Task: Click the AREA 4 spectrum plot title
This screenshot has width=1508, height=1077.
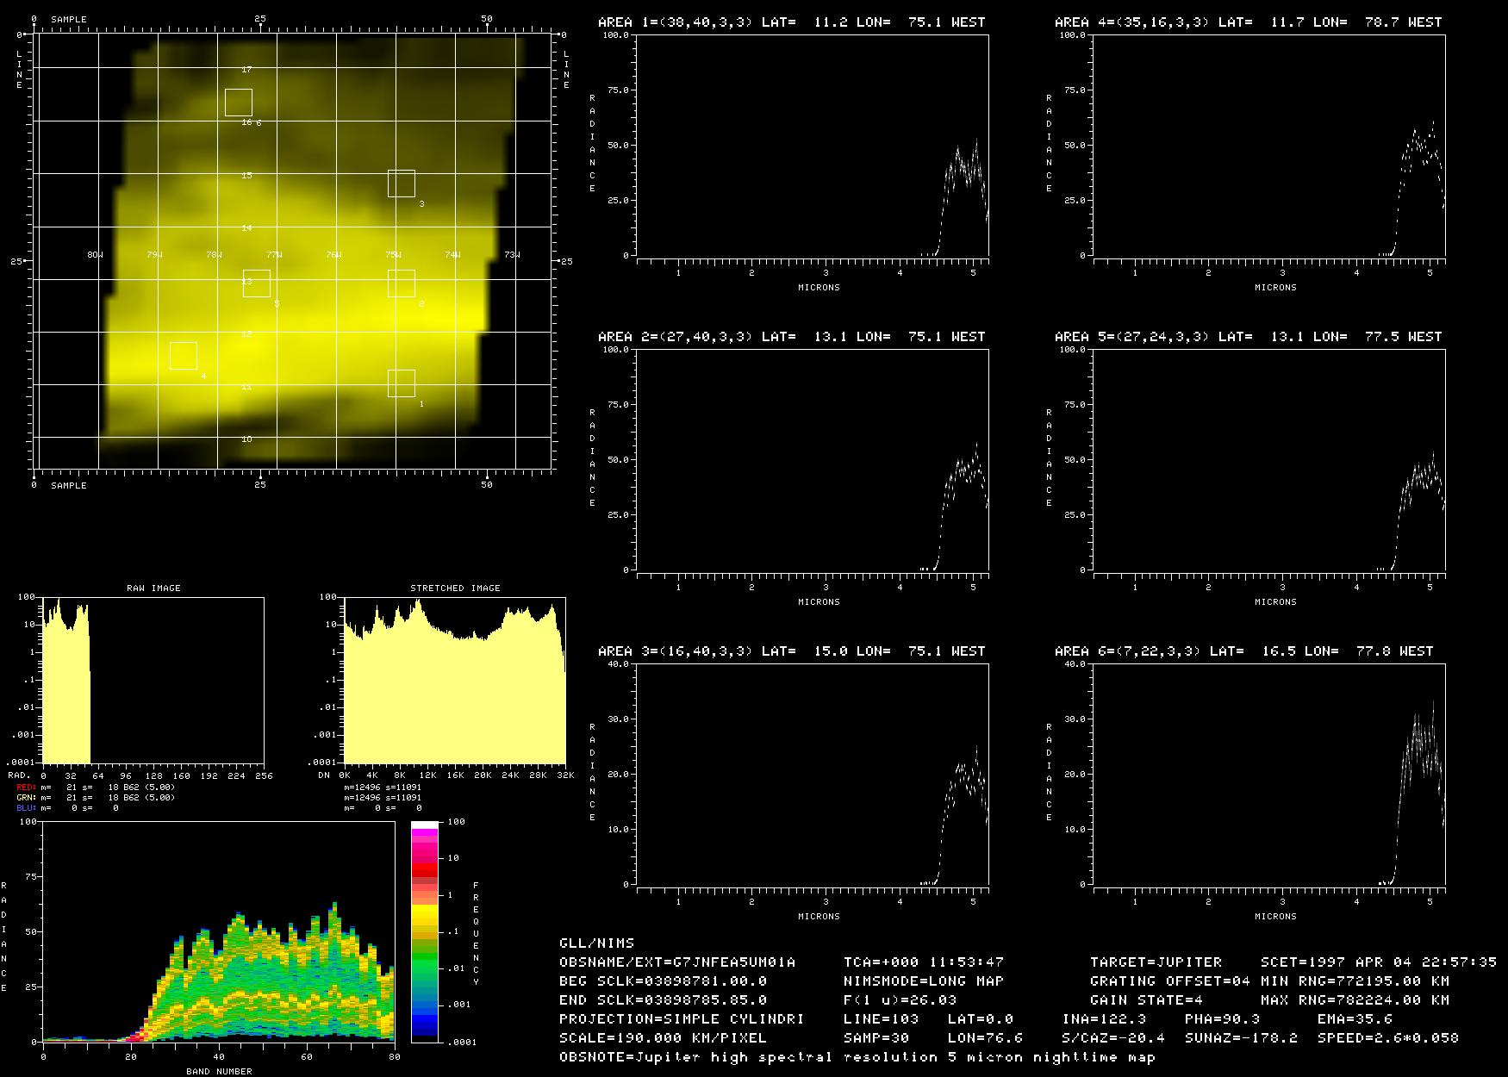Action: point(1248,22)
